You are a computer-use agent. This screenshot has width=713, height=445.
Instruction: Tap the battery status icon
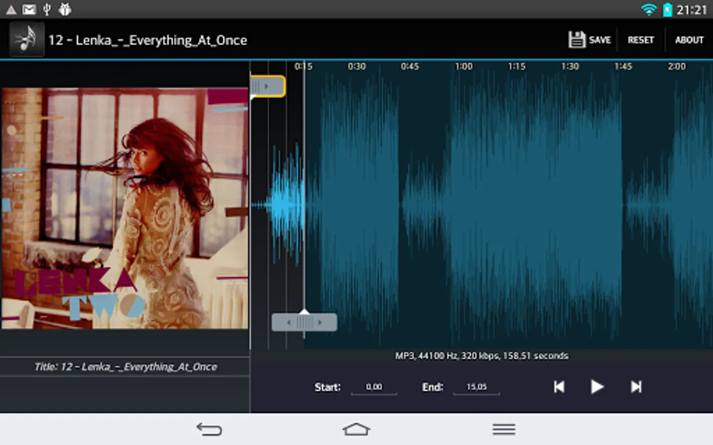click(x=667, y=9)
